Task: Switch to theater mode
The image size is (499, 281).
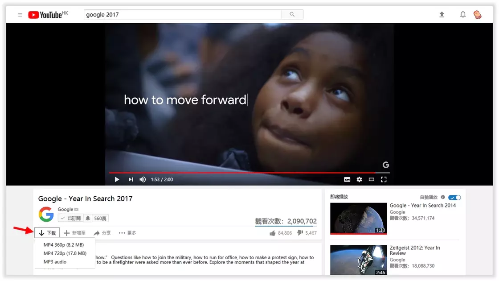Action: [x=372, y=179]
